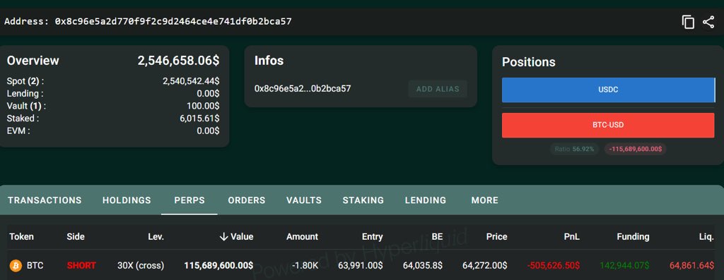Open the ORDERS tab
The image size is (724, 280).
(x=247, y=200)
